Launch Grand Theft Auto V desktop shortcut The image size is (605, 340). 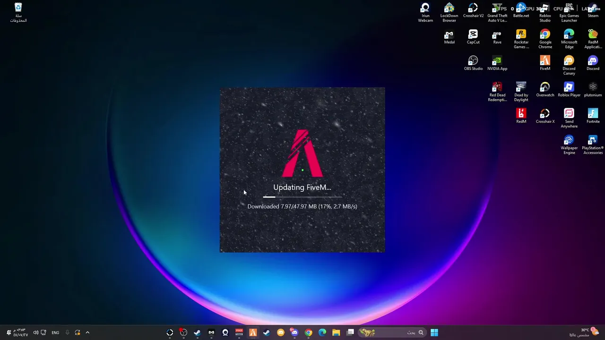coord(497,13)
